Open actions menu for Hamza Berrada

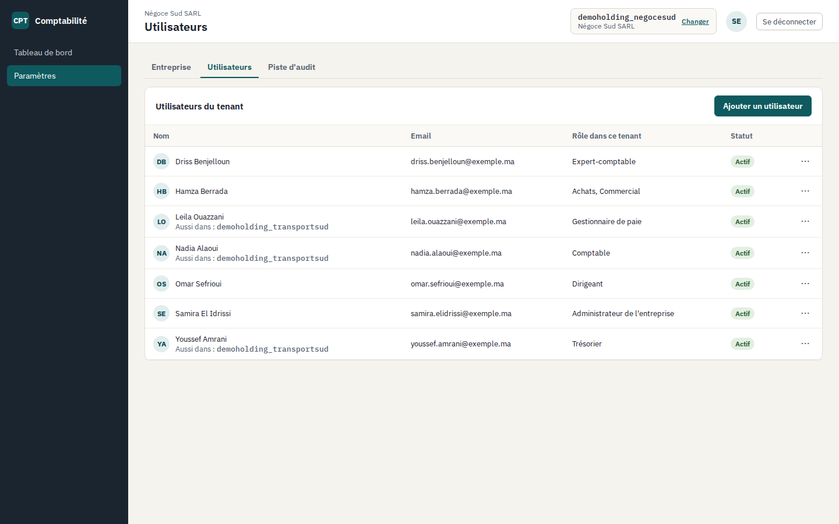point(805,191)
